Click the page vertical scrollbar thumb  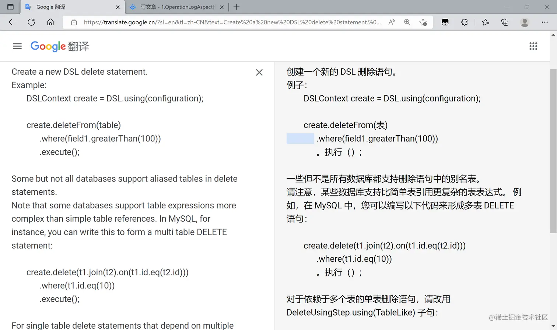[x=553, y=151]
